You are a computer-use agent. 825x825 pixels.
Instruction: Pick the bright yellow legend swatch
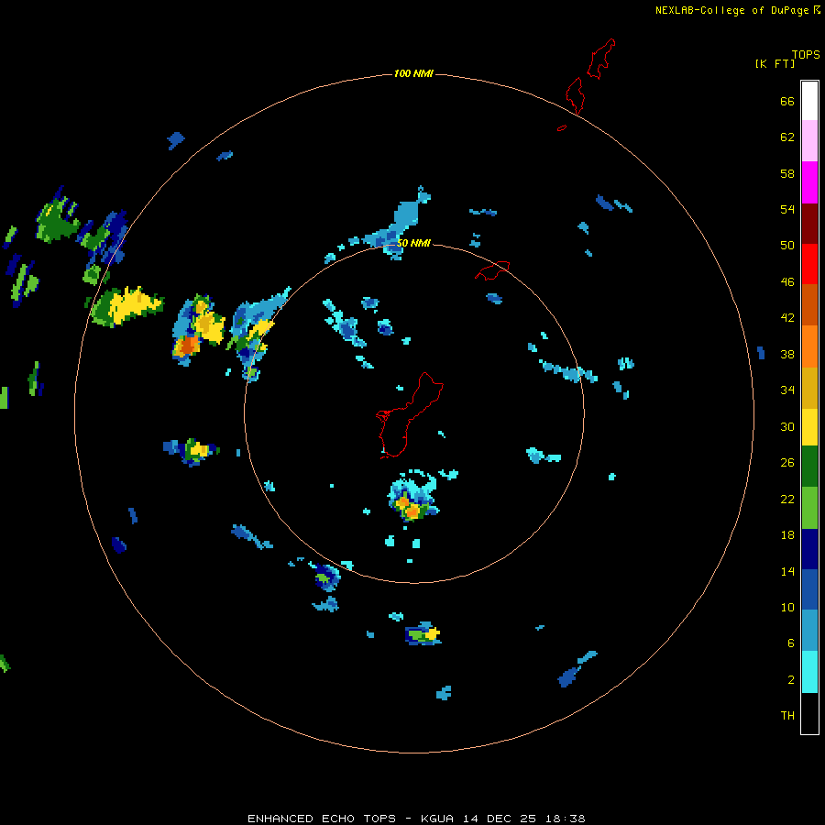809,427
